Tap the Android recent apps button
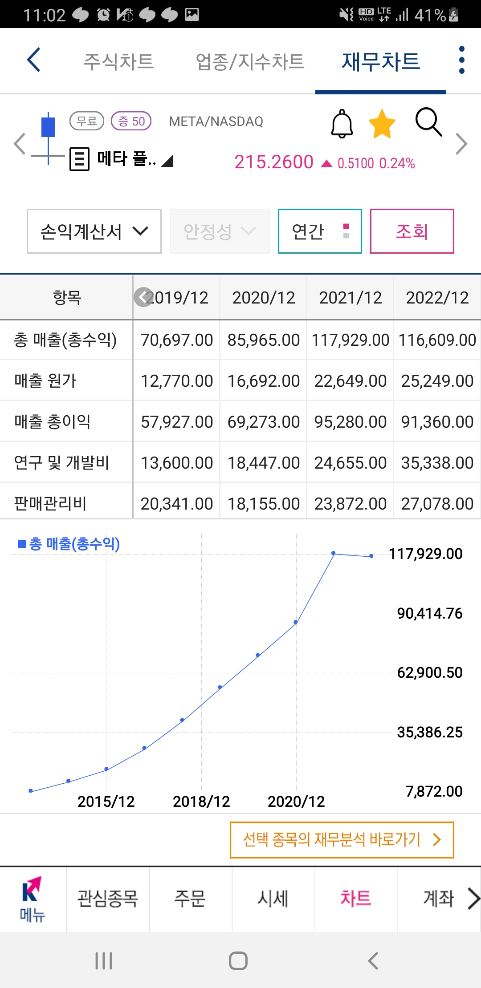 pyautogui.click(x=104, y=961)
